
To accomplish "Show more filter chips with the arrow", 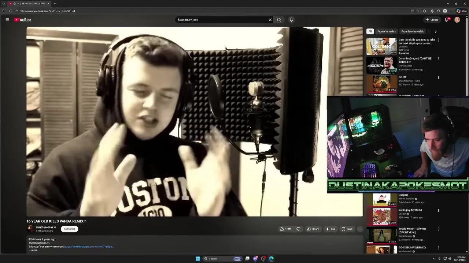I will [435, 31].
